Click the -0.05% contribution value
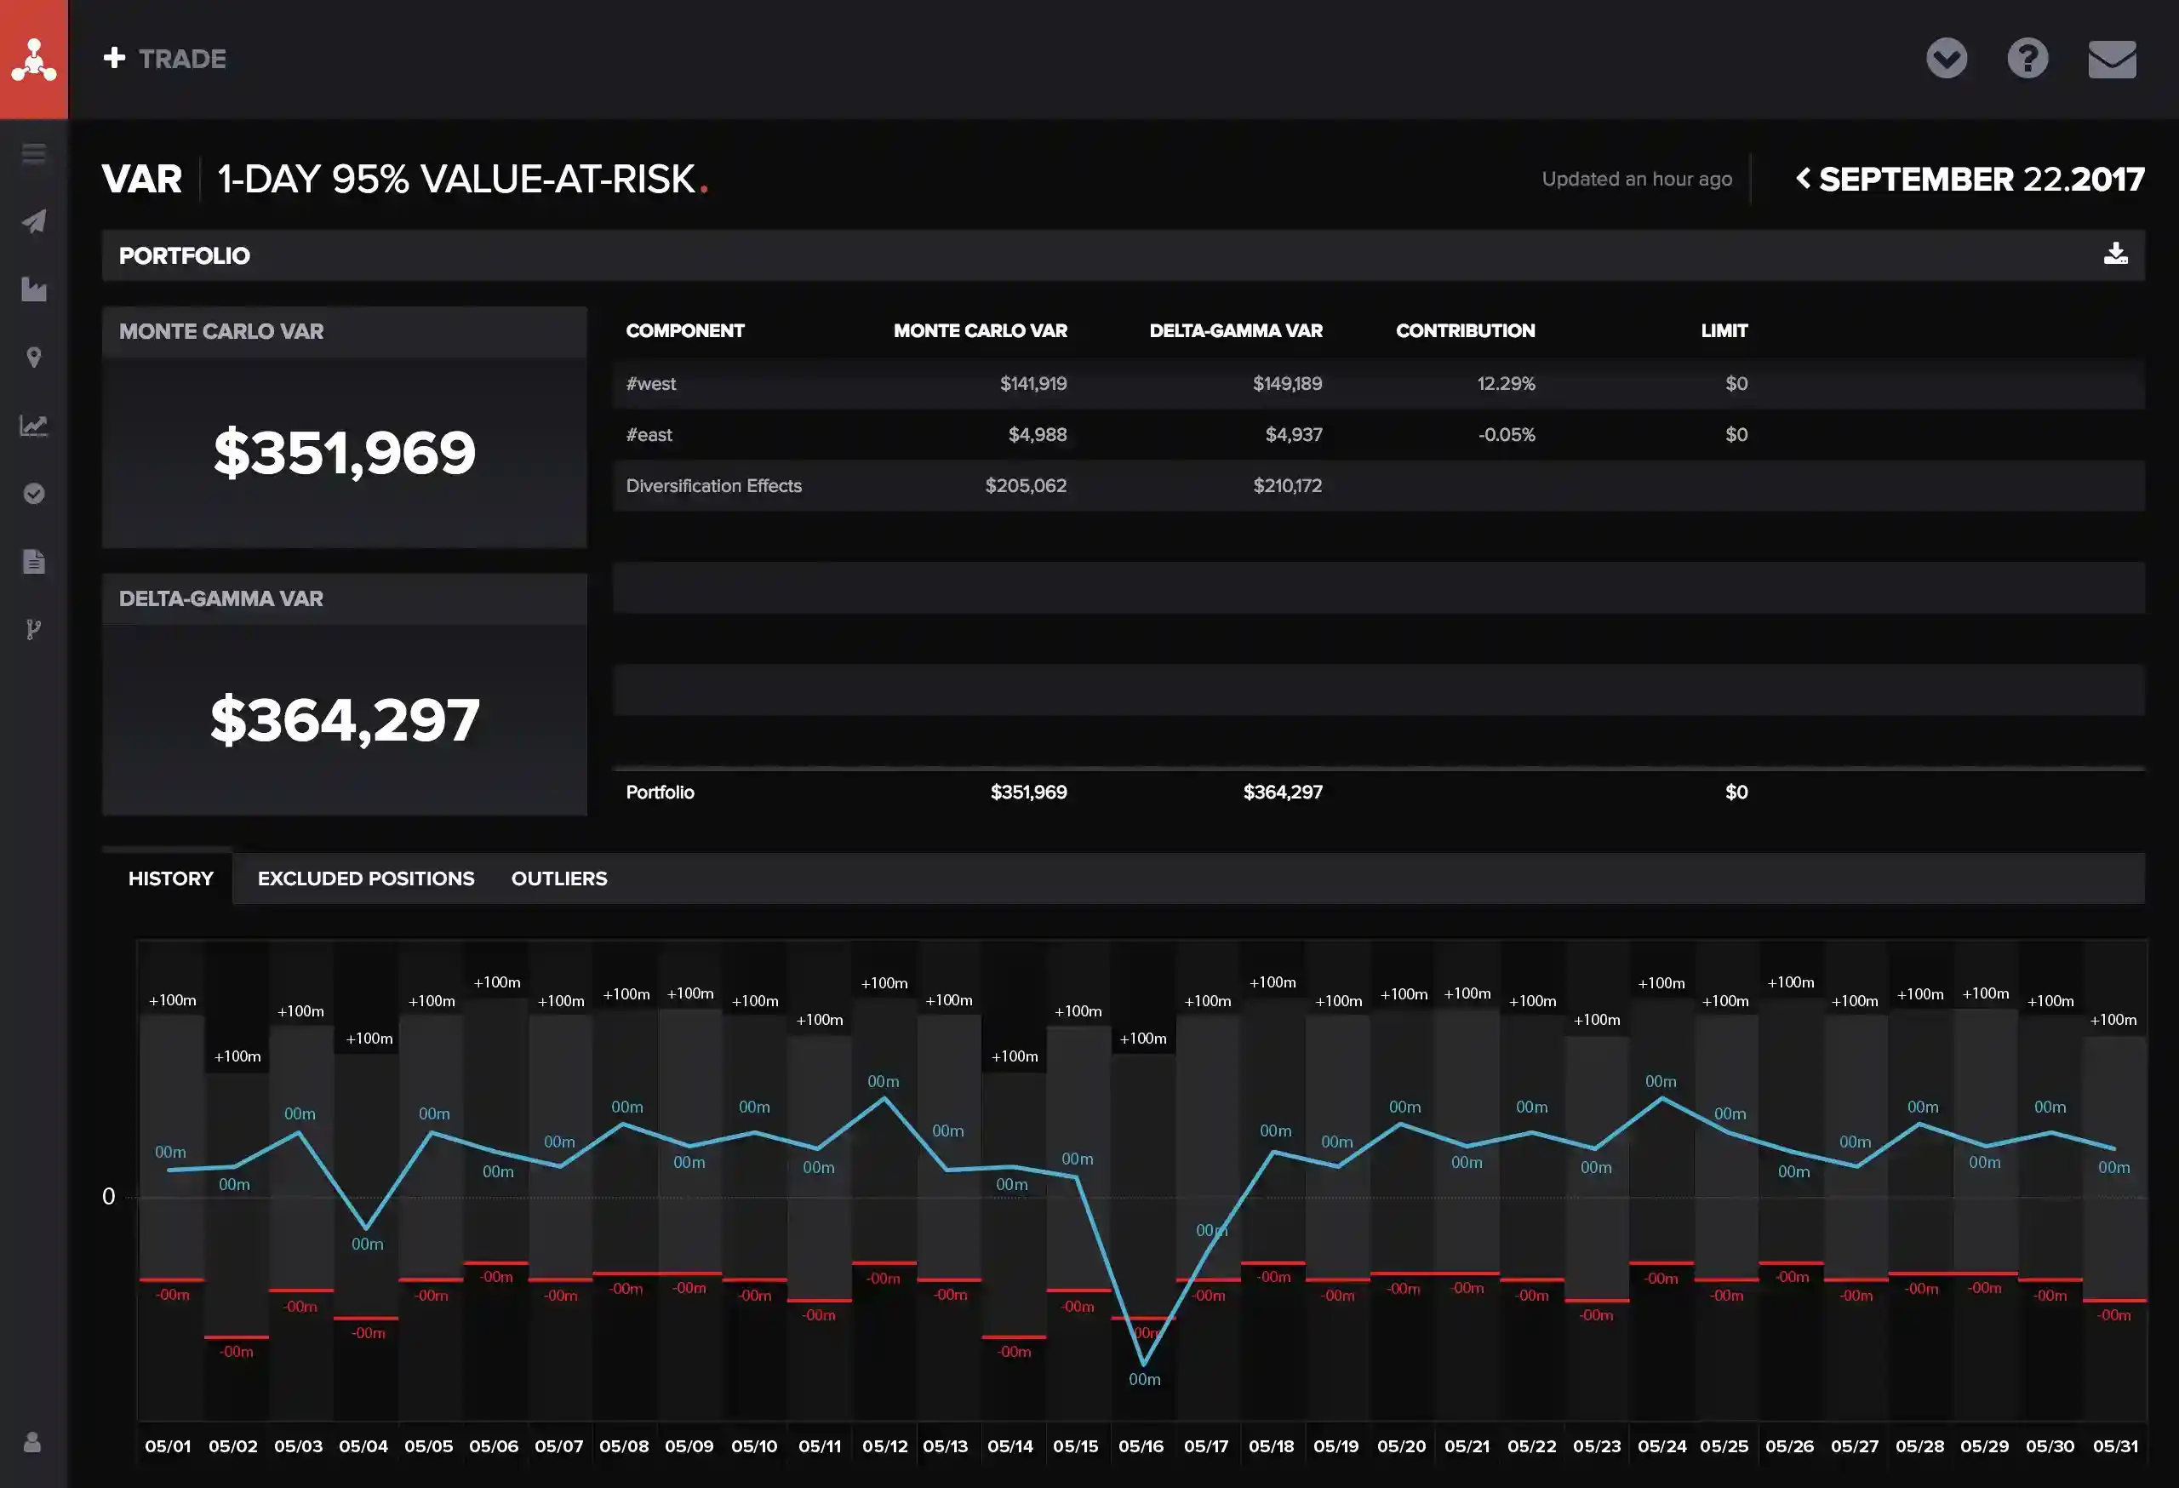2179x1488 pixels. pyautogui.click(x=1506, y=434)
